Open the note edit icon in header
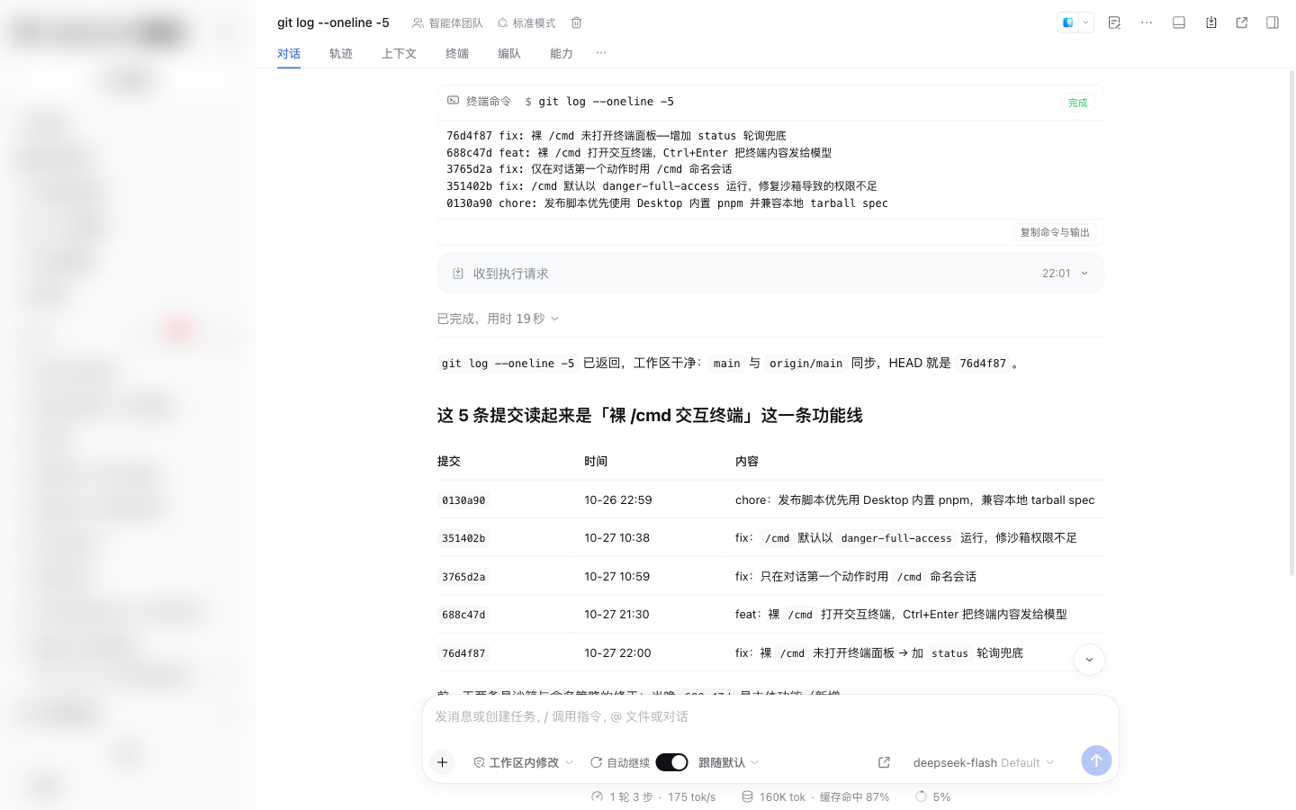The image size is (1296, 810). (x=1114, y=22)
